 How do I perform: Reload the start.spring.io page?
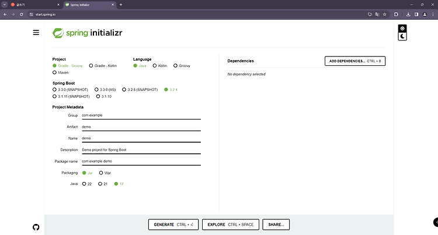(21, 14)
